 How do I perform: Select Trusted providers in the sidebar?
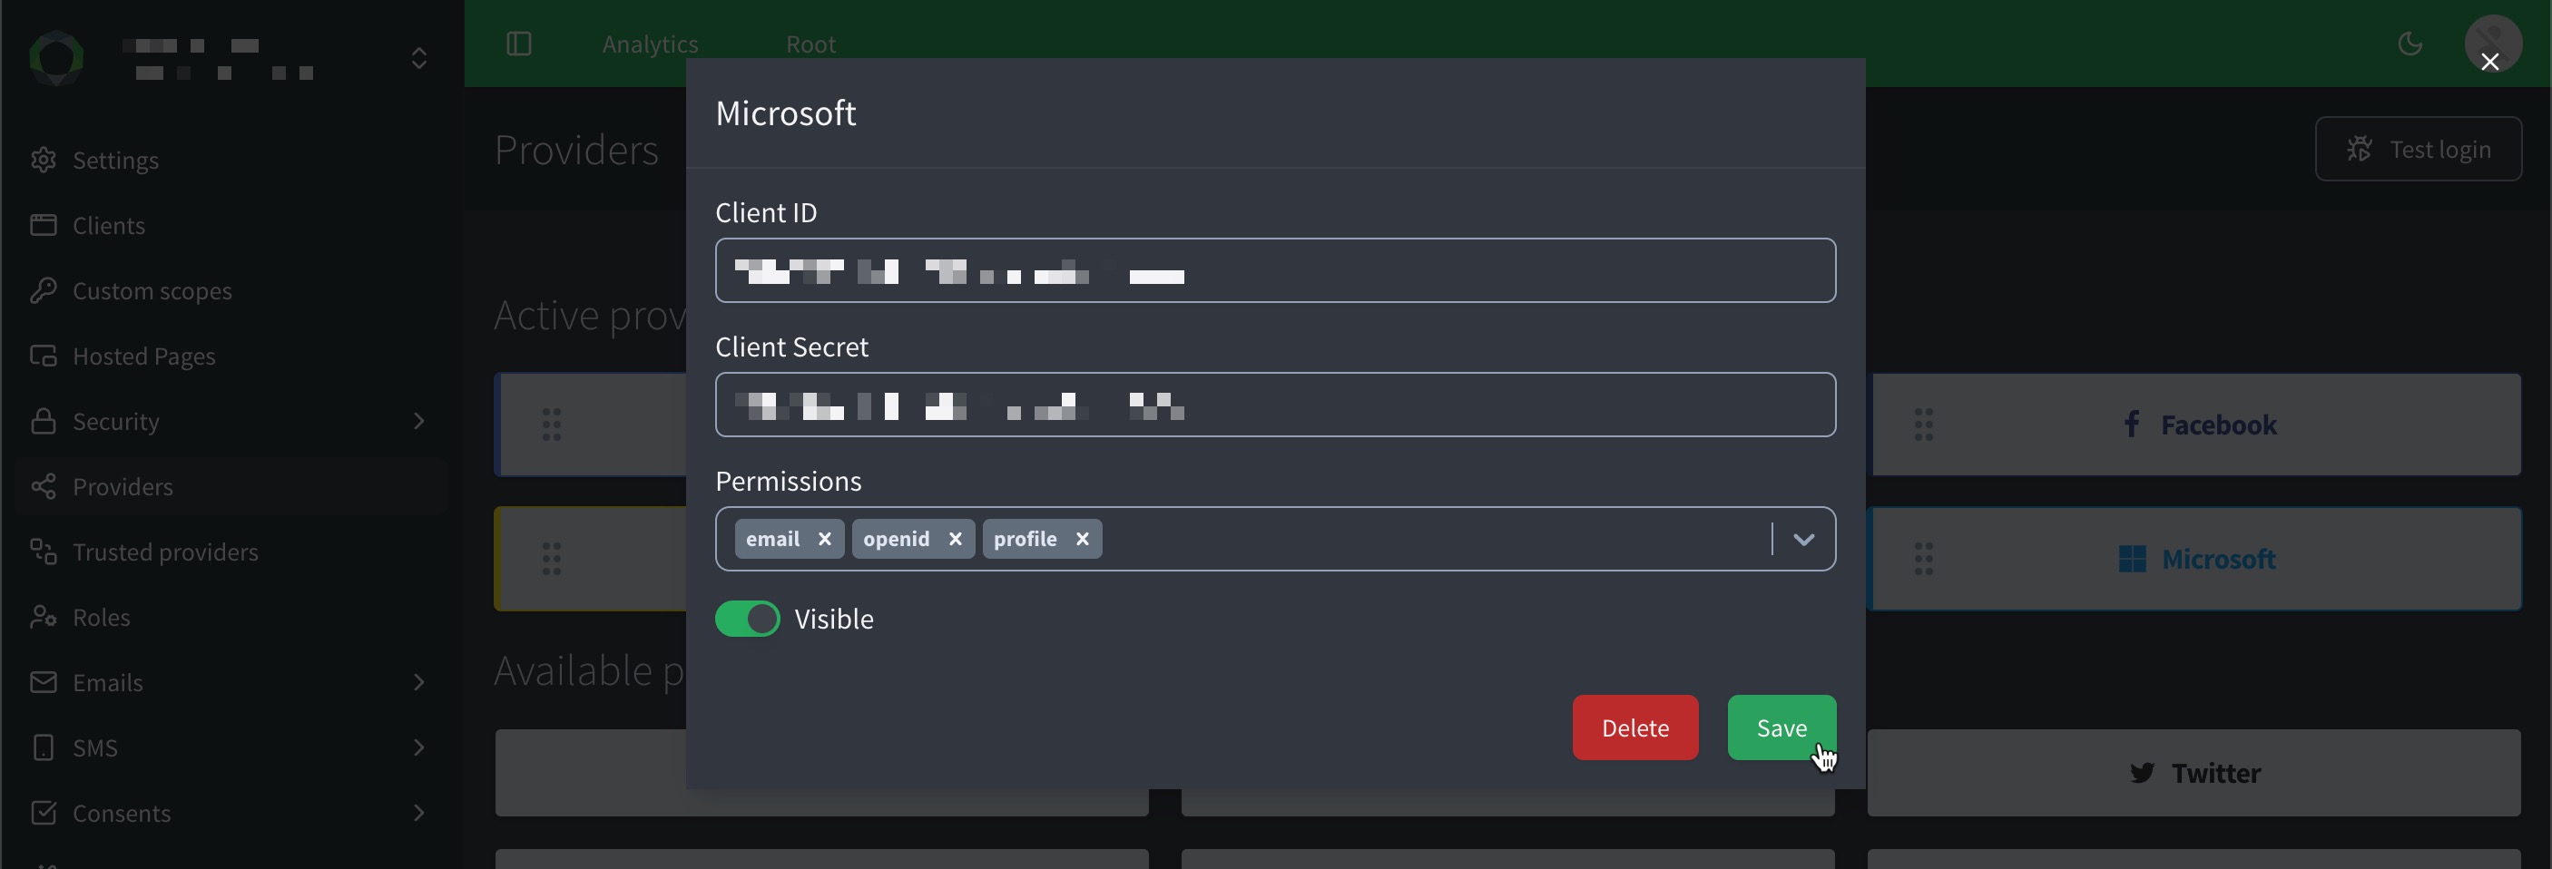165,552
